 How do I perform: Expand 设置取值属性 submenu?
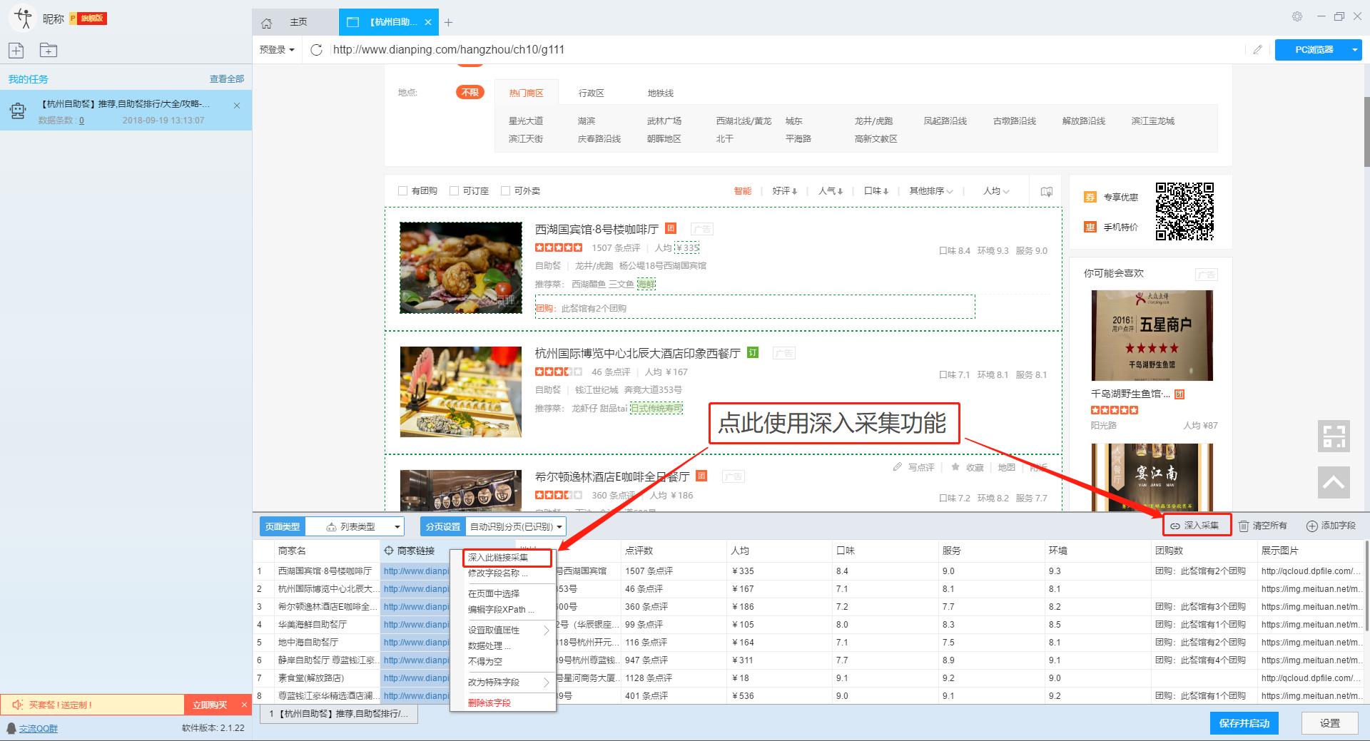(x=502, y=630)
